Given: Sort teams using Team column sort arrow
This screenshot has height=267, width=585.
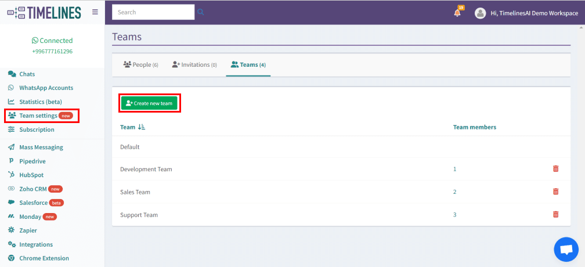Looking at the screenshot, I should click(142, 127).
